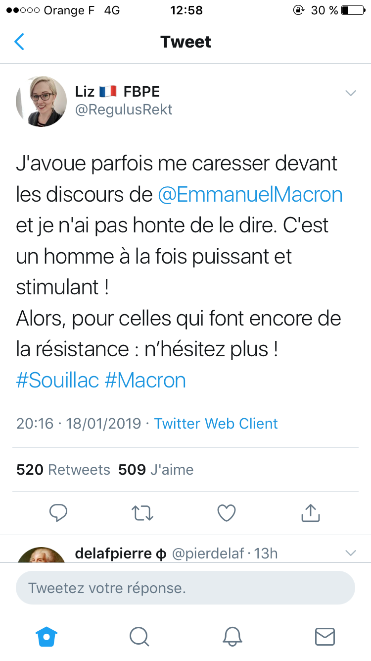View the 520 Retweets list

63,470
